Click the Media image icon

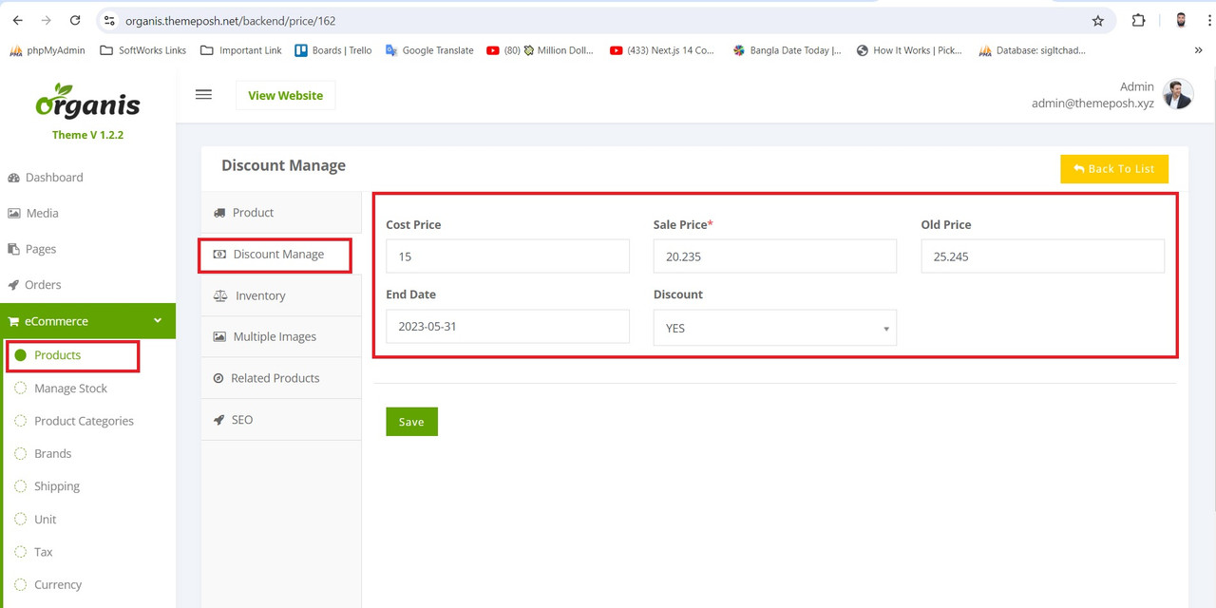[x=13, y=214]
